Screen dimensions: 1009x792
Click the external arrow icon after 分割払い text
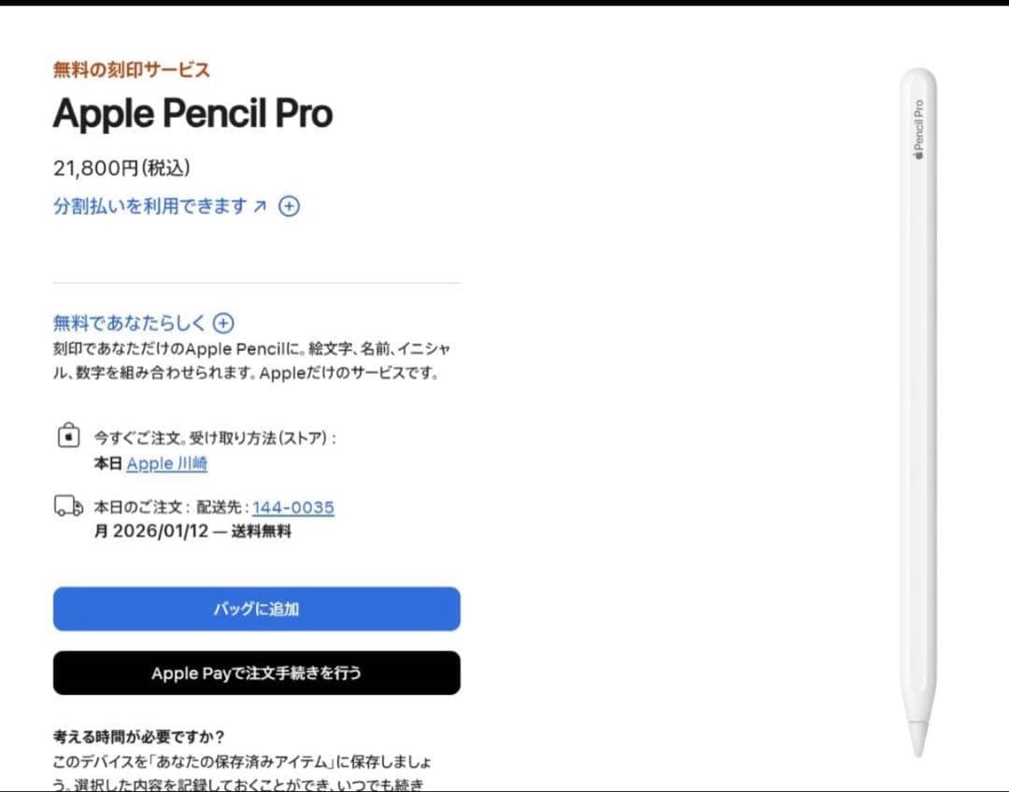(260, 205)
